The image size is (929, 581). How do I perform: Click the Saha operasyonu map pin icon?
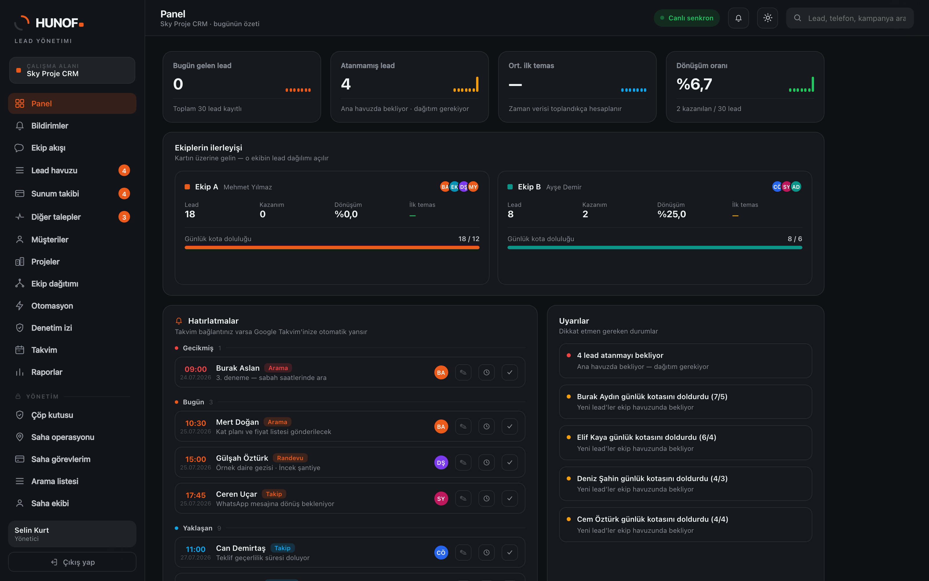(x=19, y=437)
